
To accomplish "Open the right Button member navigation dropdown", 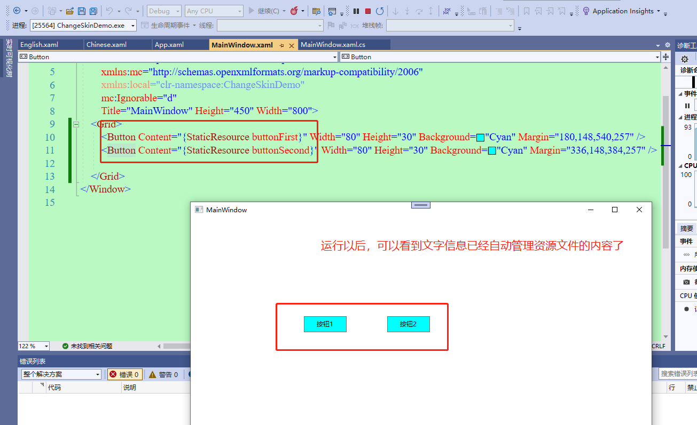I will 500,57.
